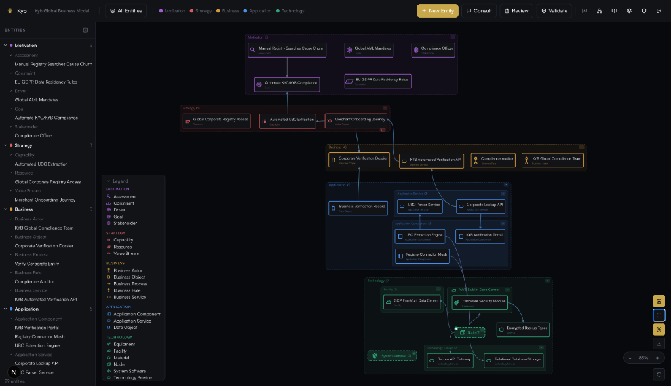The image size is (671, 386).
Task: Open the All Entities view selector
Action: tap(126, 10)
